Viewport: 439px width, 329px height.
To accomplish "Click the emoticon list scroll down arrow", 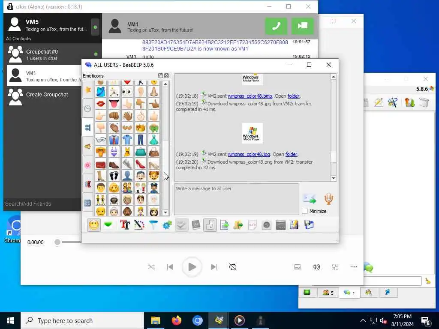I will pyautogui.click(x=165, y=212).
